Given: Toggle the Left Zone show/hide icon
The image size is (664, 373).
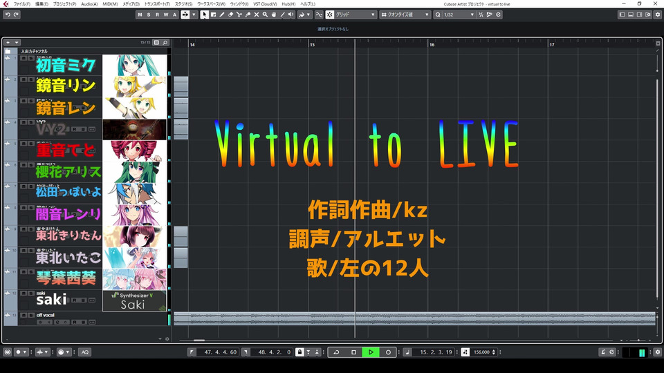Looking at the screenshot, I should [x=622, y=15].
